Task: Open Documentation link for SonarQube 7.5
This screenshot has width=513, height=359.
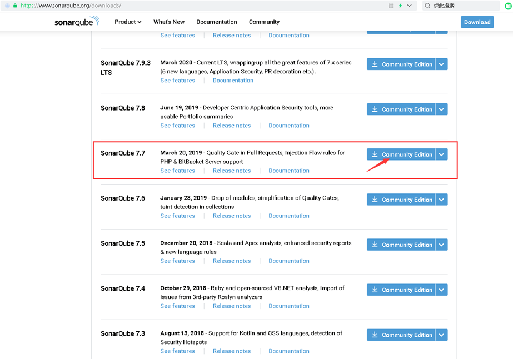Action: tap(289, 261)
